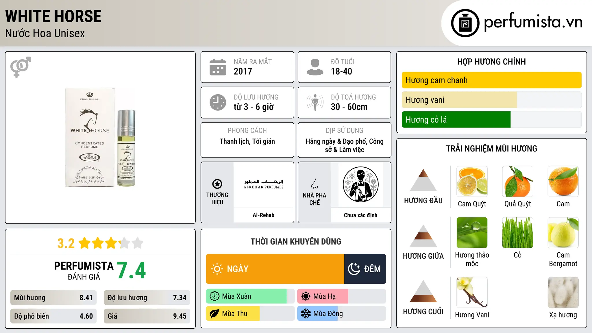Click the nose icon above Nhà pha chế
Image resolution: width=592 pixels, height=333 pixels.
tap(314, 184)
